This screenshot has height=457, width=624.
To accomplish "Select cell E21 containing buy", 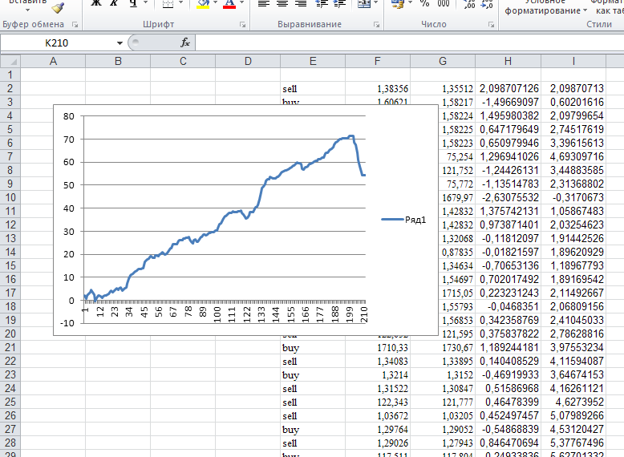I will point(313,347).
